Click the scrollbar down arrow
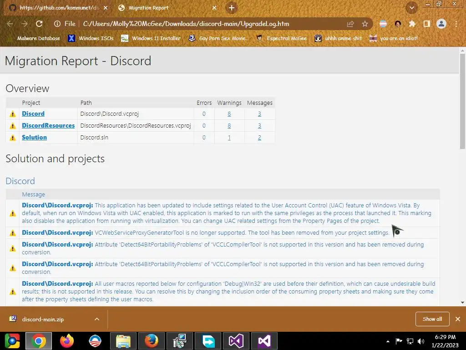The height and width of the screenshot is (350, 466). tap(462, 303)
